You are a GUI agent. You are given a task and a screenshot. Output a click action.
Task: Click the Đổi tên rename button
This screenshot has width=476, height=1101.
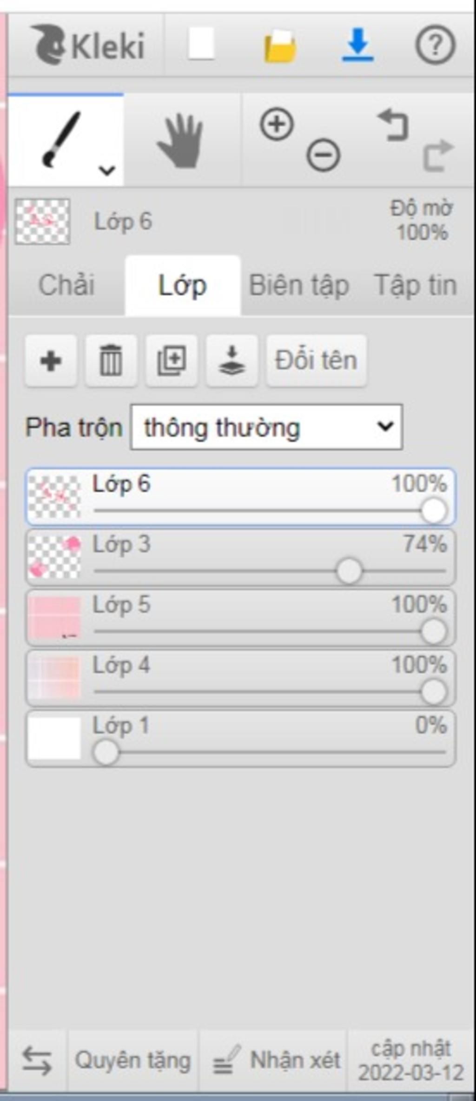pyautogui.click(x=316, y=360)
